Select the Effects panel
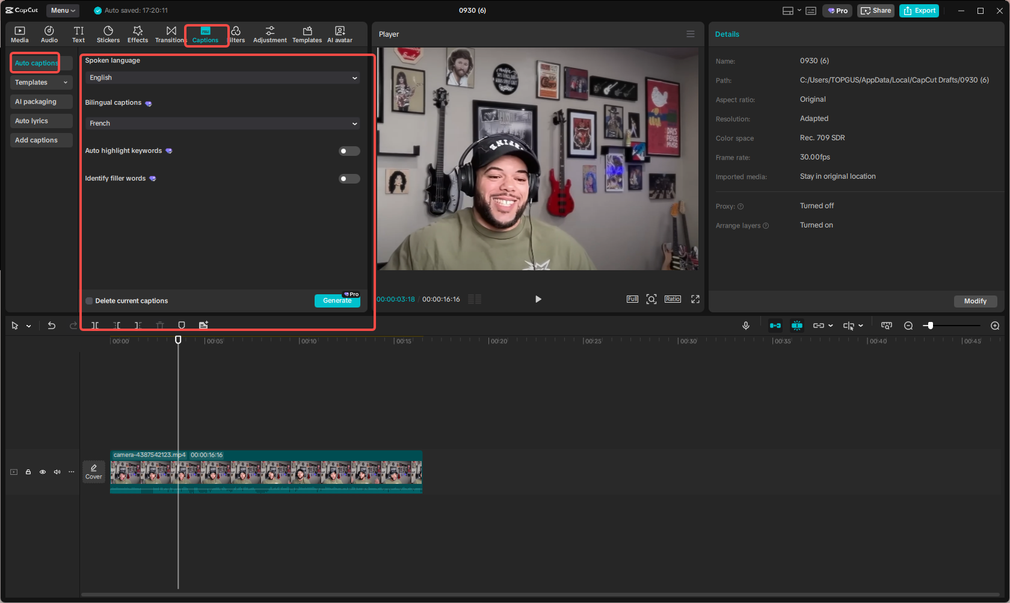 tap(137, 34)
